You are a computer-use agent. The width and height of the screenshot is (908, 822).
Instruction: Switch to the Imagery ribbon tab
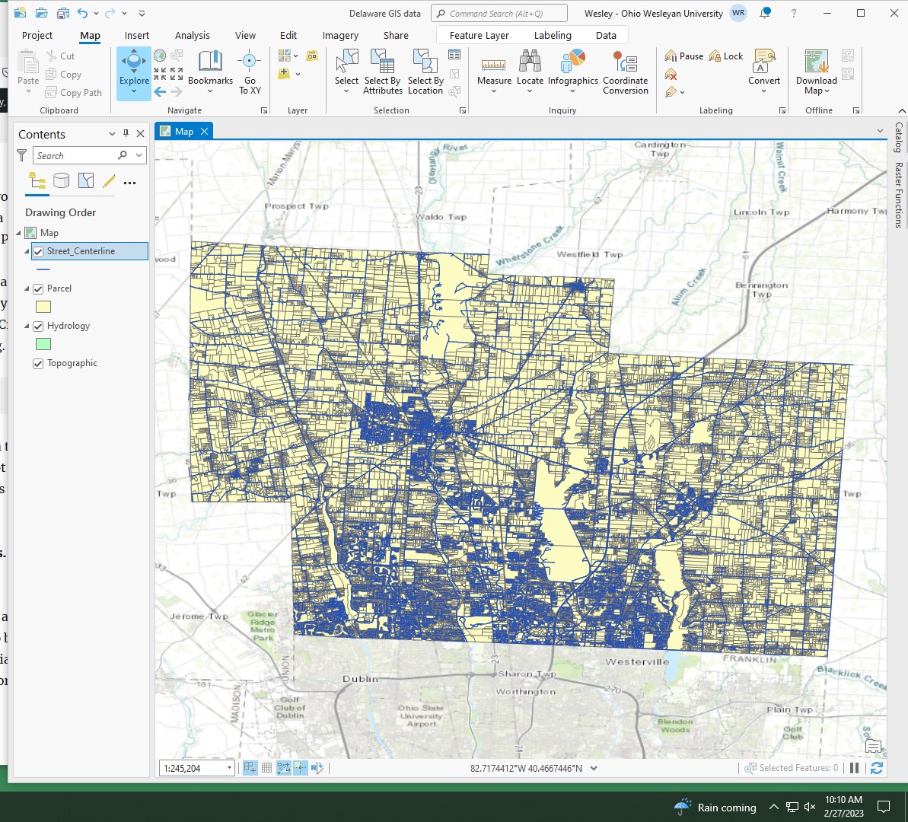(339, 35)
